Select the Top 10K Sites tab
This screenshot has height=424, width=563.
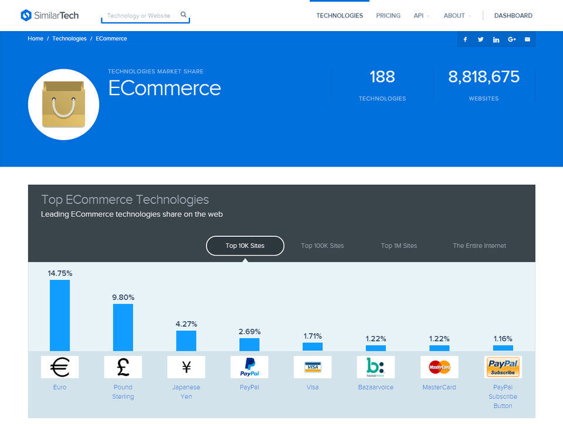(245, 246)
